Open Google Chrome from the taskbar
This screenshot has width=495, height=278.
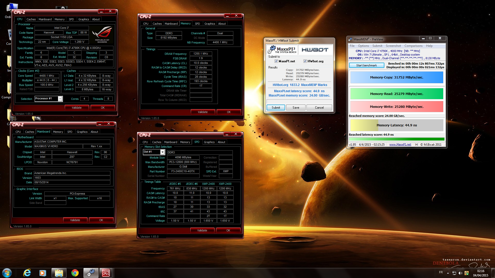pos(75,273)
